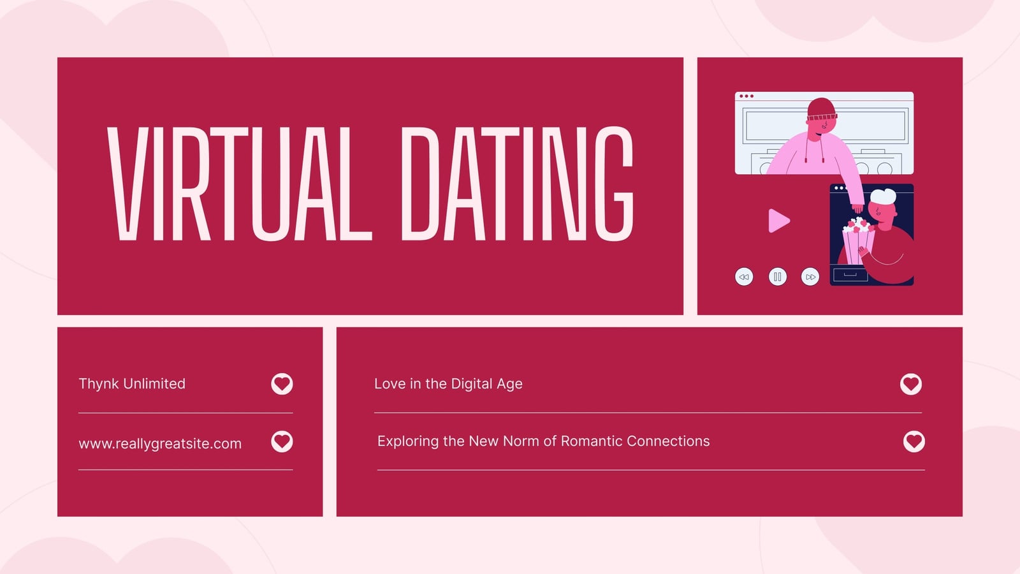
Task: Click the heart icon beside www.reallygreatsite.com
Action: pyautogui.click(x=282, y=441)
